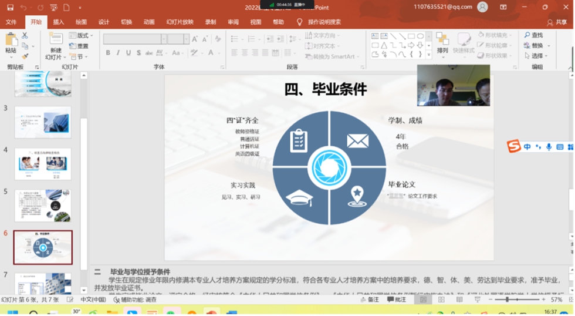The image size is (575, 316).
Task: Expand the Select (选择) dropdown
Action: click(537, 56)
